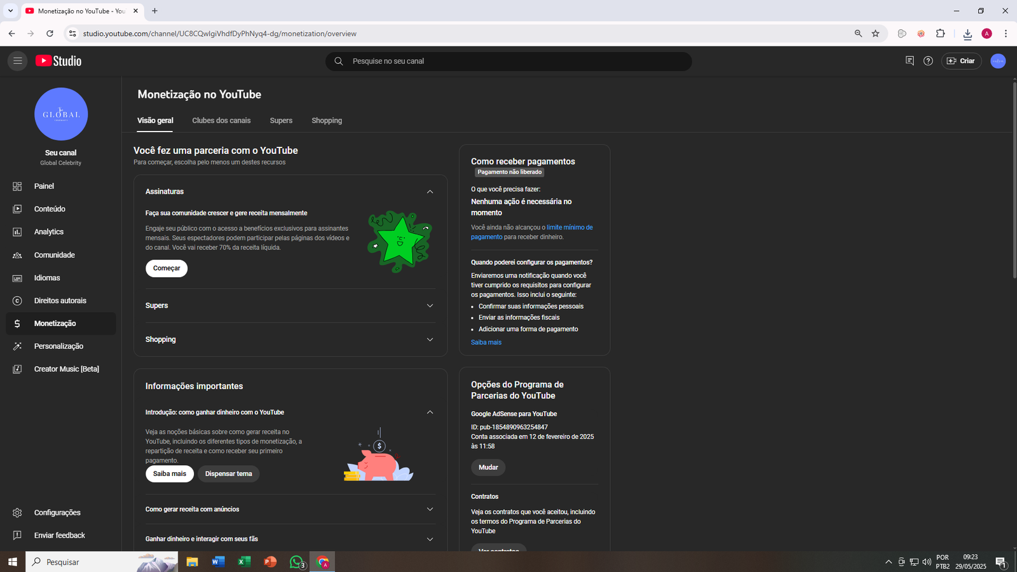This screenshot has height=572, width=1017.
Task: Click the Direitos autorais copyright icon
Action: point(17,301)
